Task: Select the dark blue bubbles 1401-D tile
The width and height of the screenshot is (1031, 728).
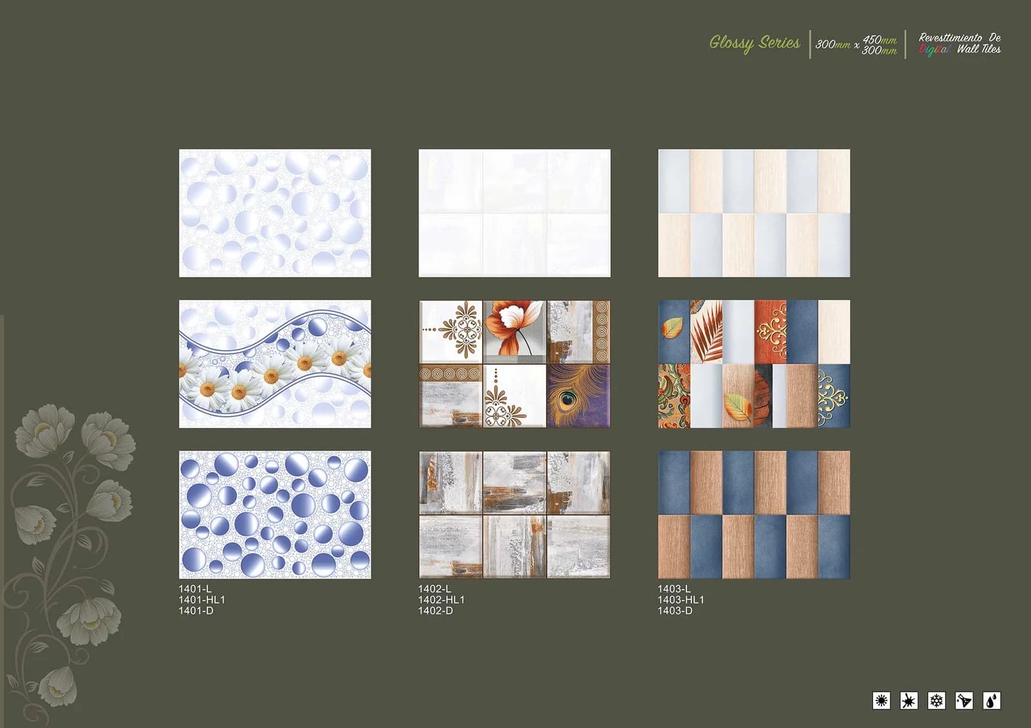Action: pos(275,515)
